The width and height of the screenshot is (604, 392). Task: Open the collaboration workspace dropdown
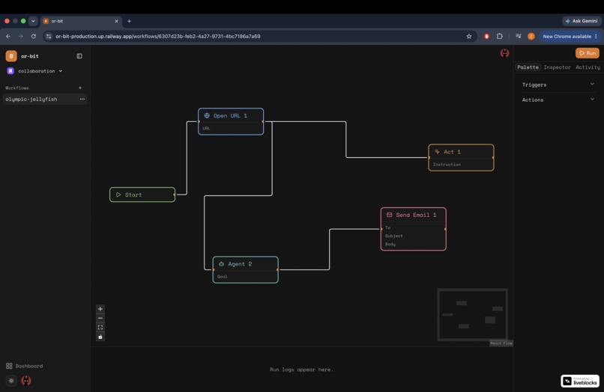point(35,71)
